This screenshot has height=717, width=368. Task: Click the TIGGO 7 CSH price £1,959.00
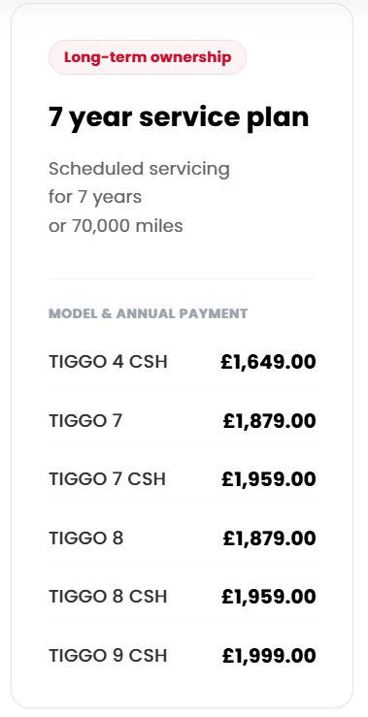click(269, 479)
